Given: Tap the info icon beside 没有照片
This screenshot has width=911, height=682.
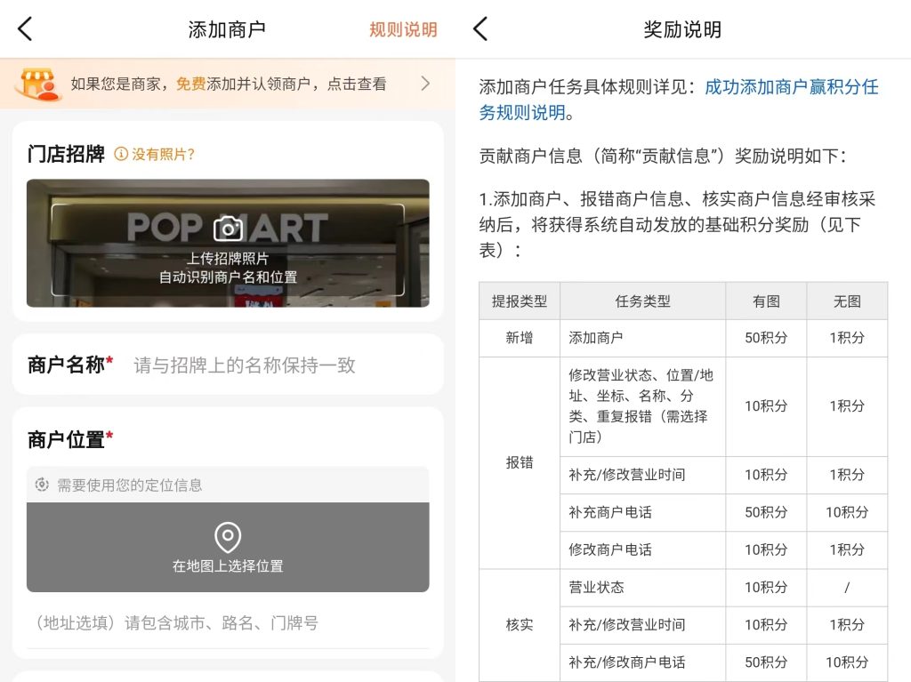Looking at the screenshot, I should (121, 154).
